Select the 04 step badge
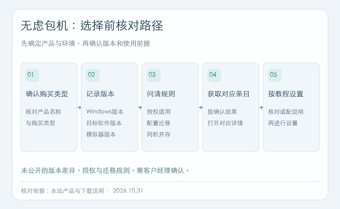The width and height of the screenshot is (340, 209). coord(214,75)
